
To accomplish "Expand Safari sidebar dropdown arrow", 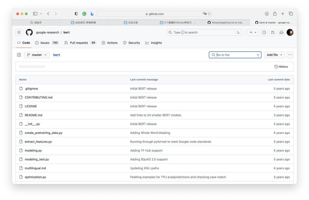I will pyautogui.click(x=41, y=14).
